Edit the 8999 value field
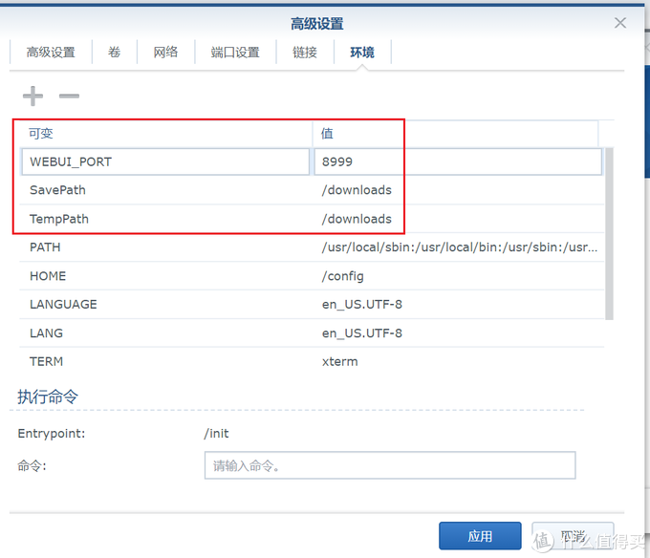The width and height of the screenshot is (650, 558). click(x=457, y=161)
